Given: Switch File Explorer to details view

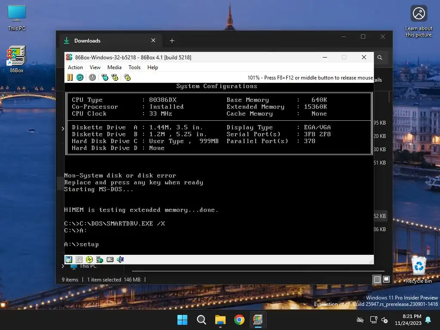Looking at the screenshot, I should [x=377, y=279].
